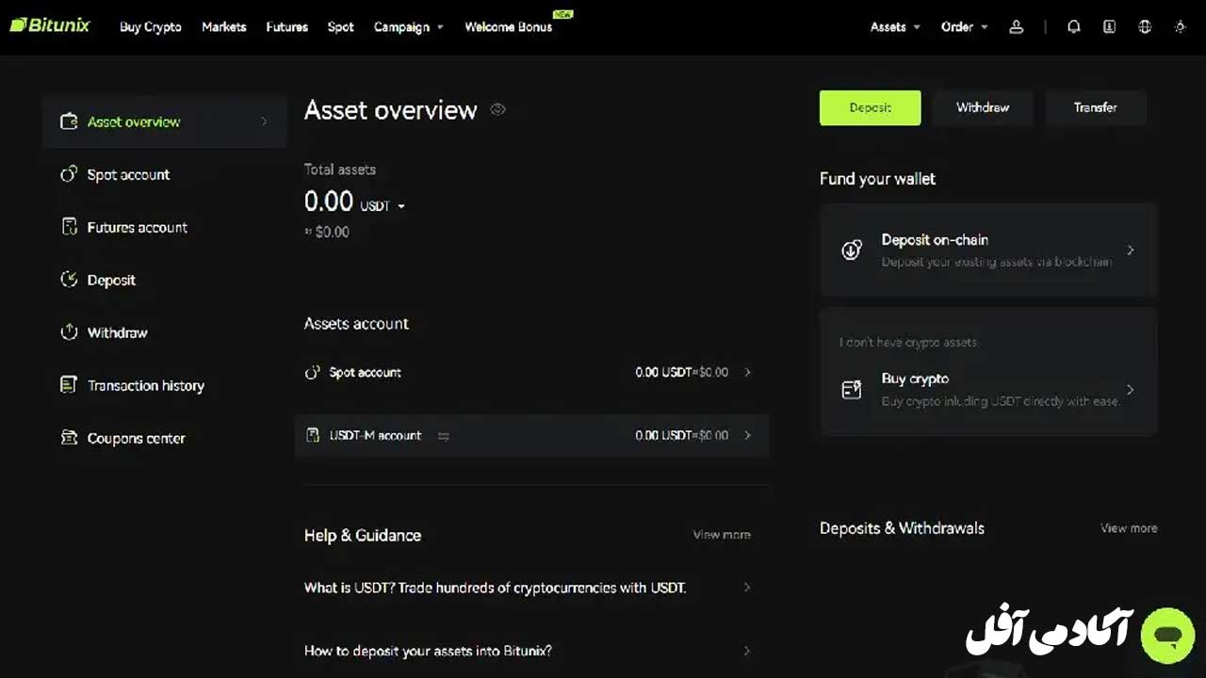Expand the How to deposit article chevron
1206x678 pixels.
(x=747, y=651)
